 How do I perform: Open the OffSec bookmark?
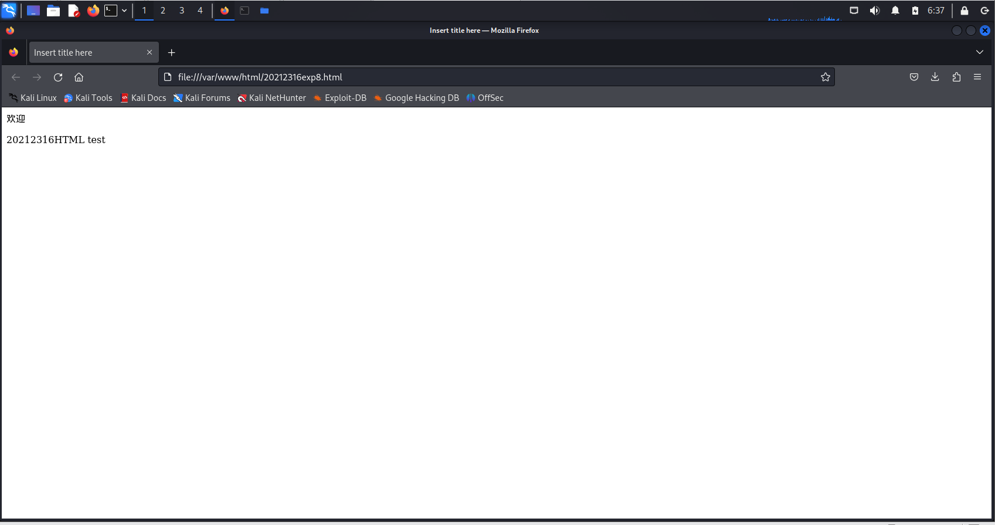(485, 98)
